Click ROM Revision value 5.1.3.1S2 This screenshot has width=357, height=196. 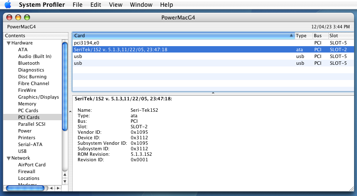(x=141, y=154)
